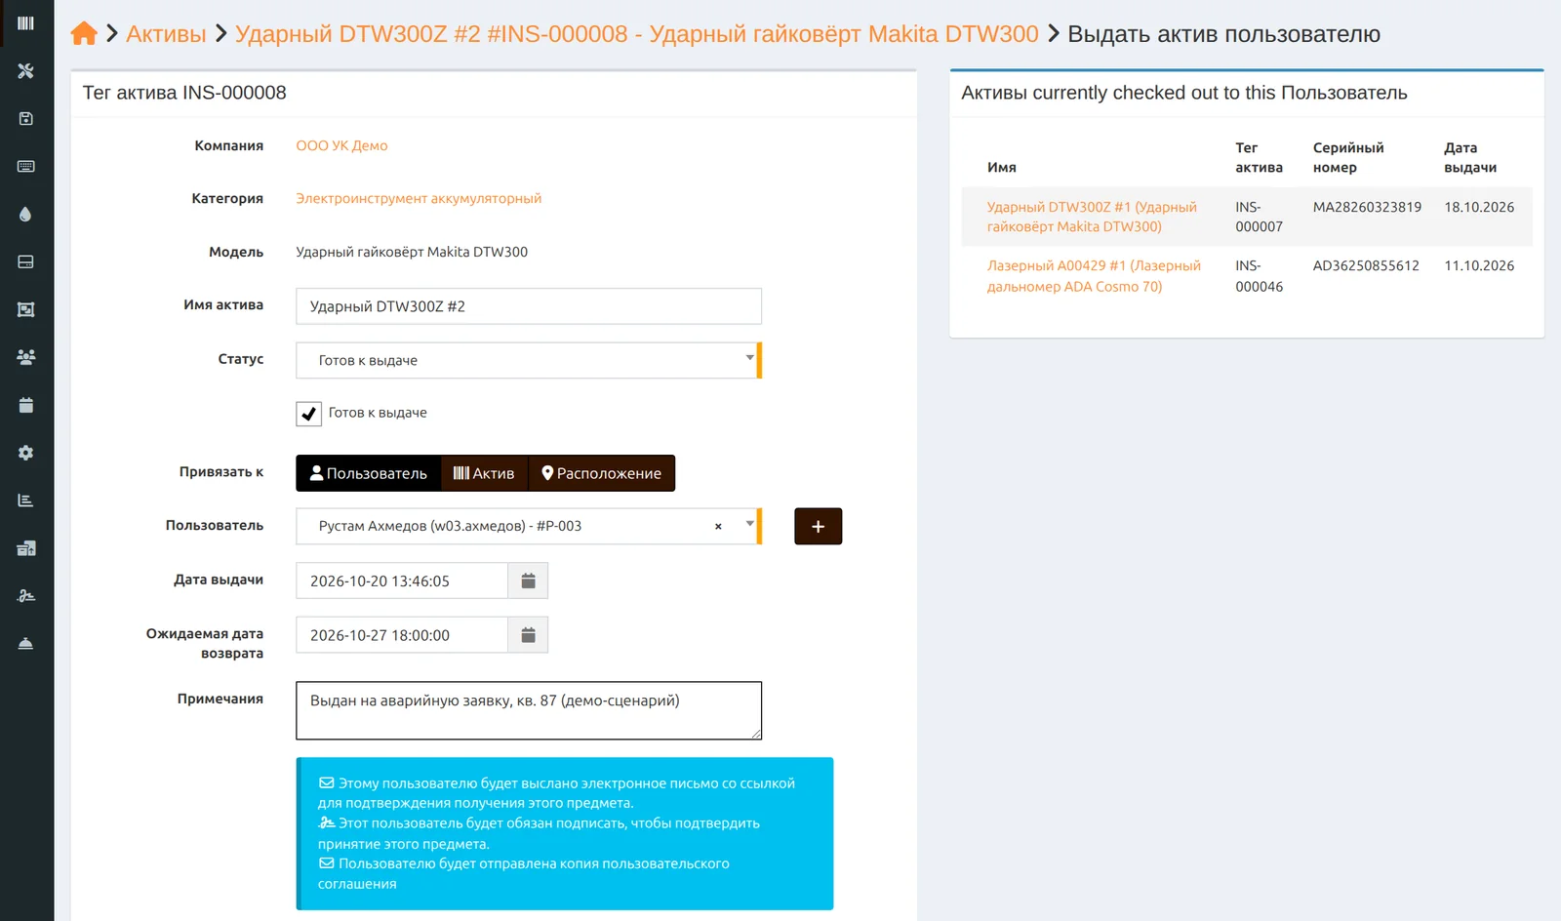1561x921 pixels.
Task: Click the serial number MA28260323819
Action: (1367, 207)
